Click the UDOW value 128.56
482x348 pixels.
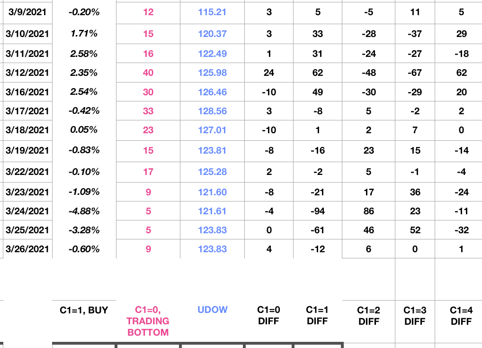tap(213, 111)
